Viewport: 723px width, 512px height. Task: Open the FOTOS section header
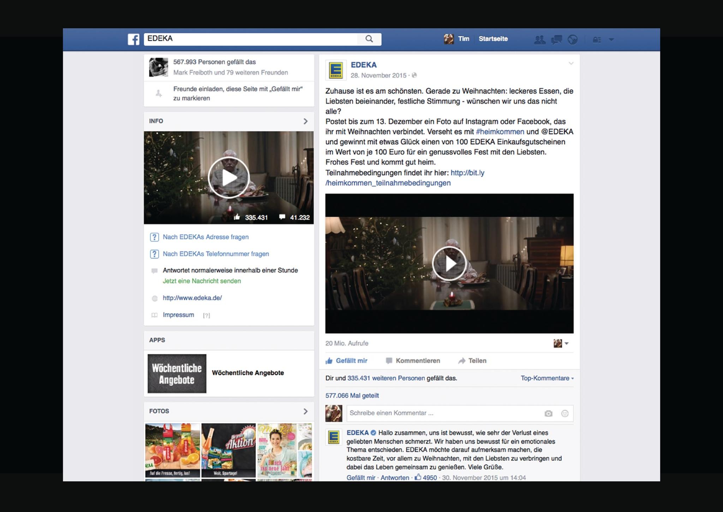tap(229, 412)
